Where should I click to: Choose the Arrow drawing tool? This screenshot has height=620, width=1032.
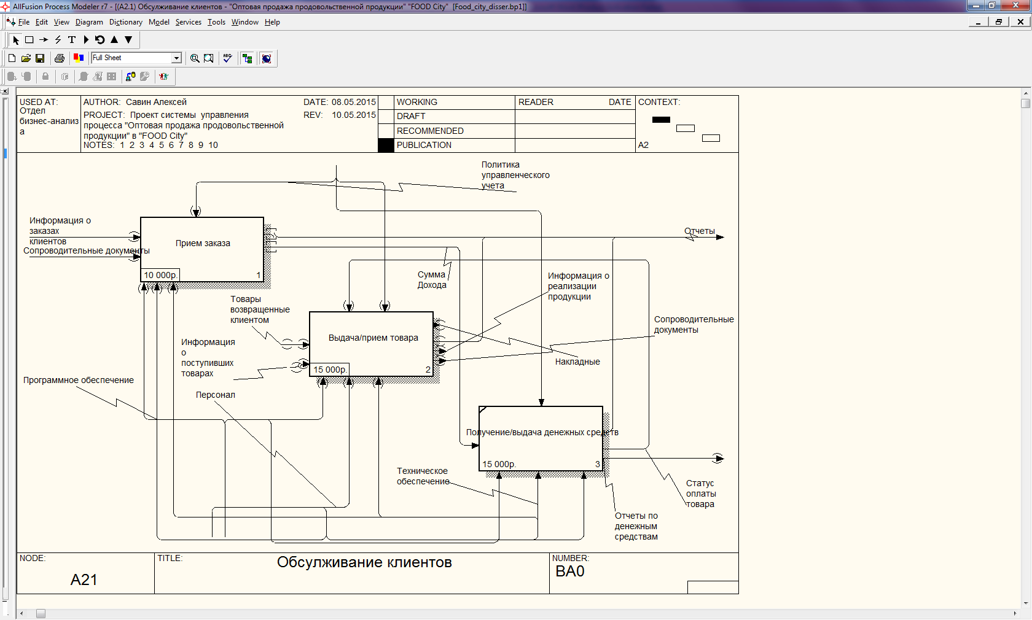pyautogui.click(x=44, y=40)
